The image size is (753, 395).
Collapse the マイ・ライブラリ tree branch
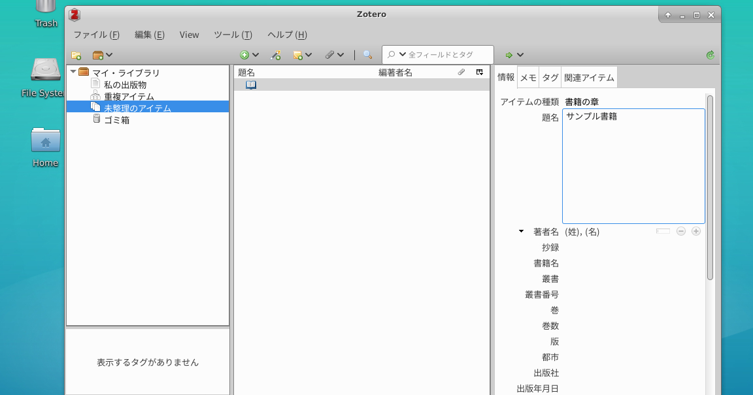73,72
